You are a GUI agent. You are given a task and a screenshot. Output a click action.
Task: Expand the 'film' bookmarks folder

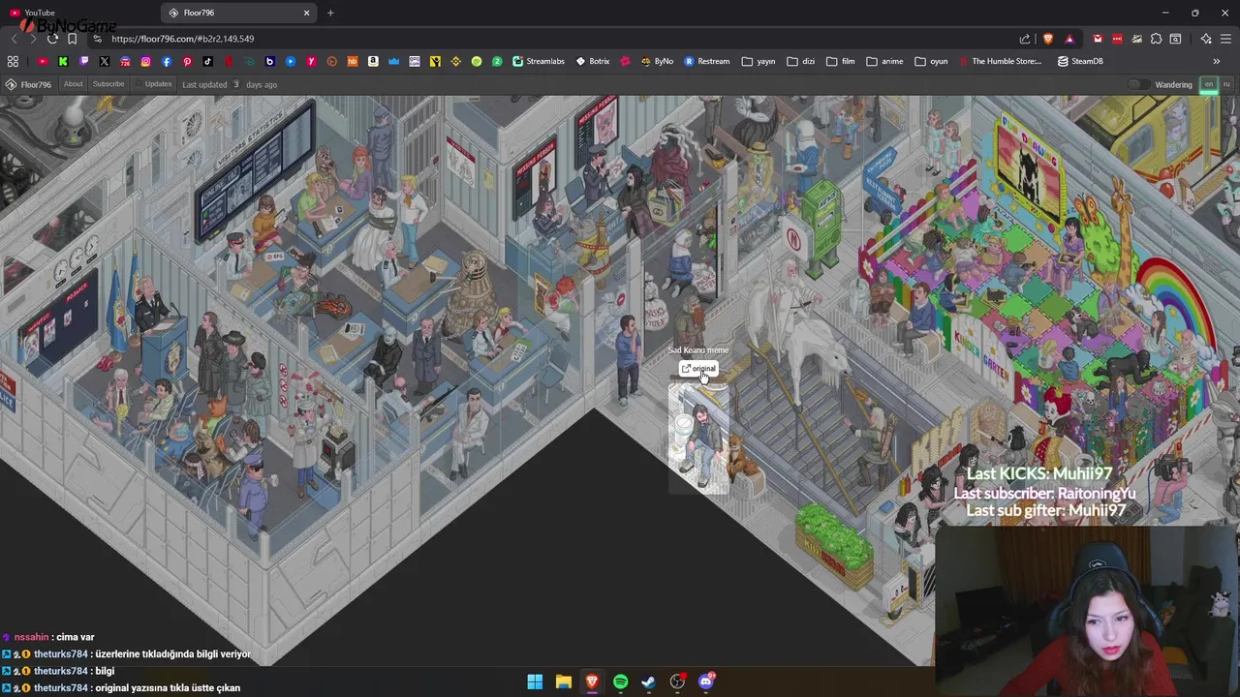tap(841, 61)
